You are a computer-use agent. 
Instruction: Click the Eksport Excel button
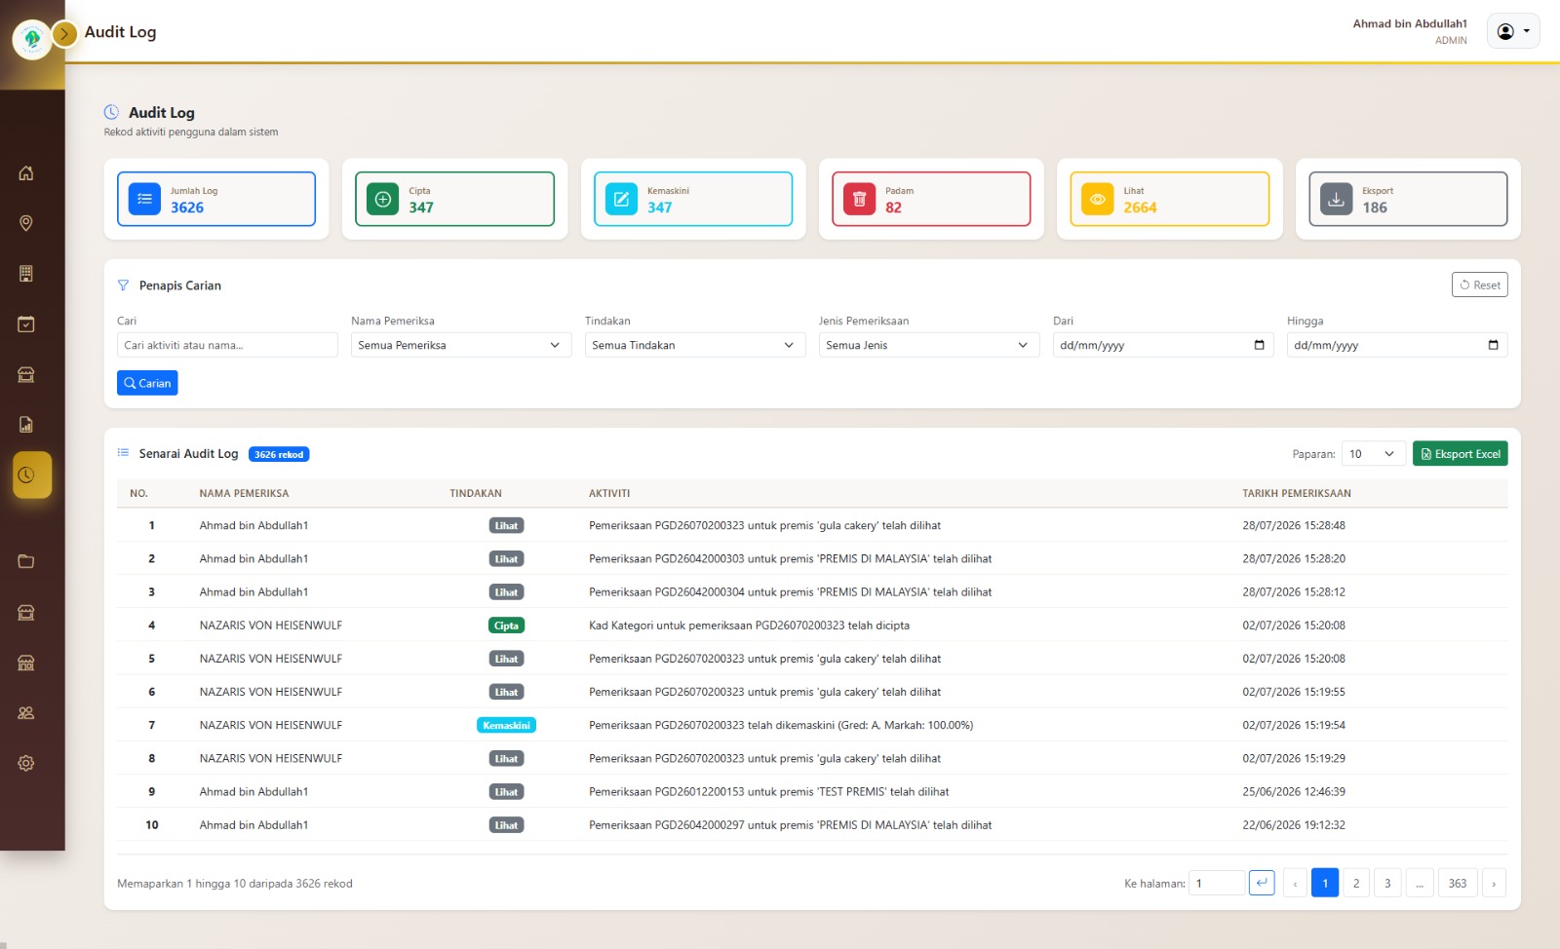1460,454
